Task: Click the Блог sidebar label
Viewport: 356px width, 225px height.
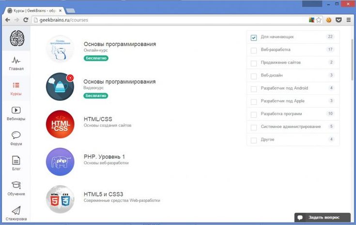Action: coord(16,169)
